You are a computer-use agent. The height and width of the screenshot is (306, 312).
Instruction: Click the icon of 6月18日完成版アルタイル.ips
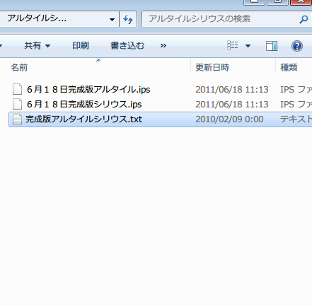pos(17,90)
